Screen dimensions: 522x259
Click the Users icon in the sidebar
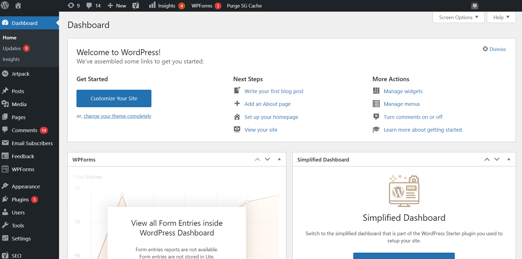point(5,212)
